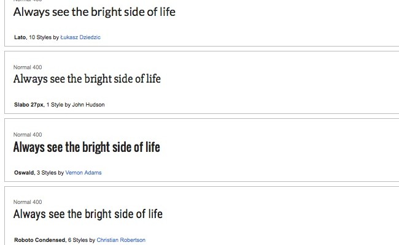Click the Lato sample sentence
The width and height of the screenshot is (399, 245).
[94, 12]
